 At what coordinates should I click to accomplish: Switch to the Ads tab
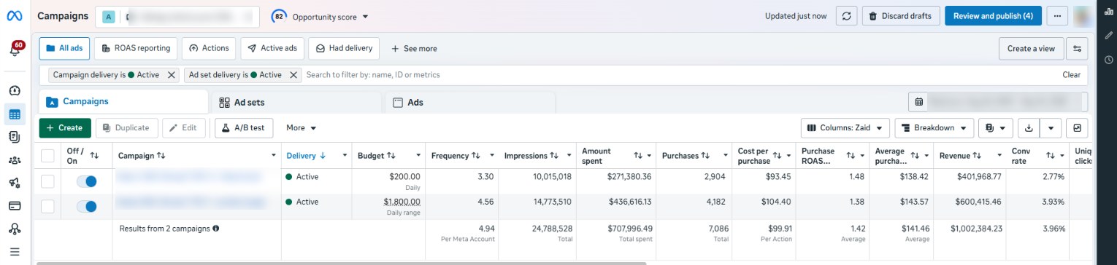(469, 102)
